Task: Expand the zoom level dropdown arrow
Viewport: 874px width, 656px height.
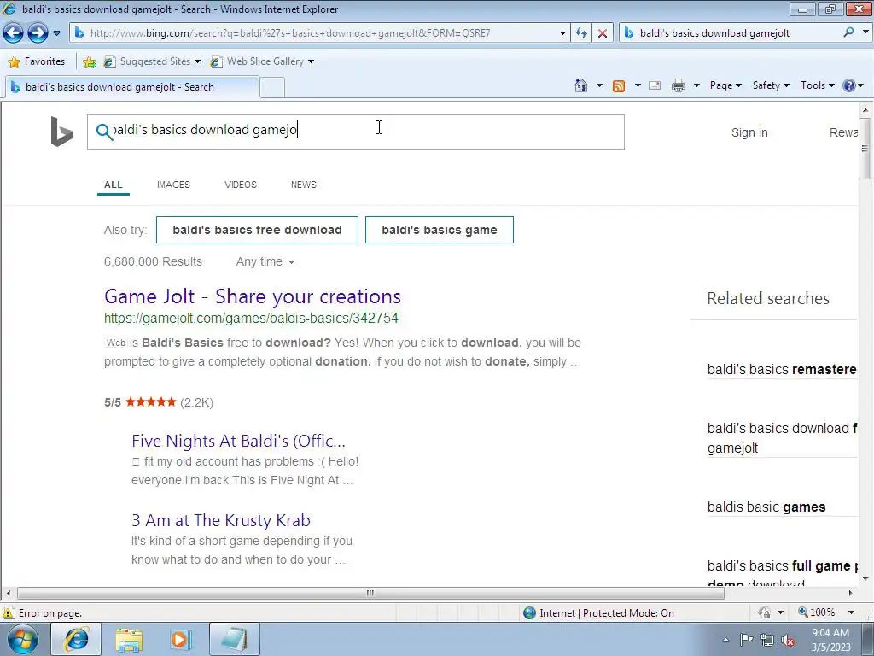Action: click(851, 612)
